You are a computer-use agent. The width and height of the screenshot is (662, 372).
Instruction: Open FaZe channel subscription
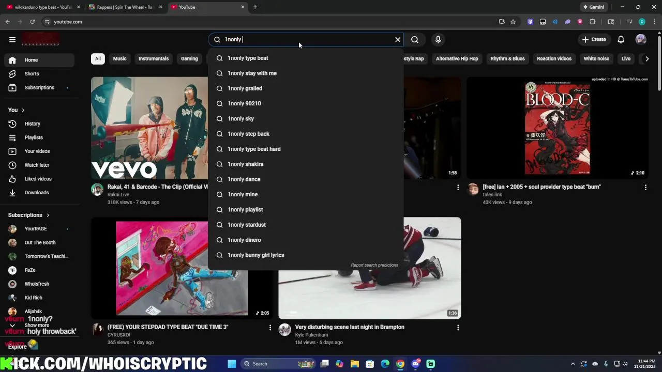click(39, 270)
